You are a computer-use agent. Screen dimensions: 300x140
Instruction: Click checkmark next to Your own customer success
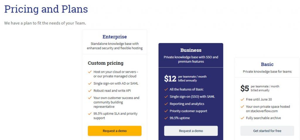pyautogui.click(x=90, y=98)
